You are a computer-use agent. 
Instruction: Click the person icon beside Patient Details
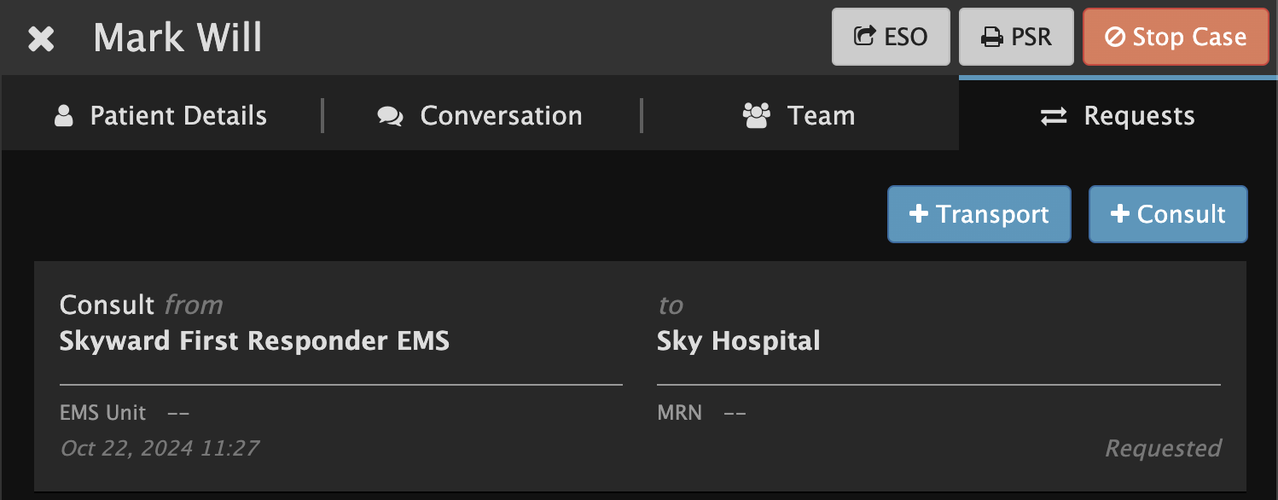point(64,116)
